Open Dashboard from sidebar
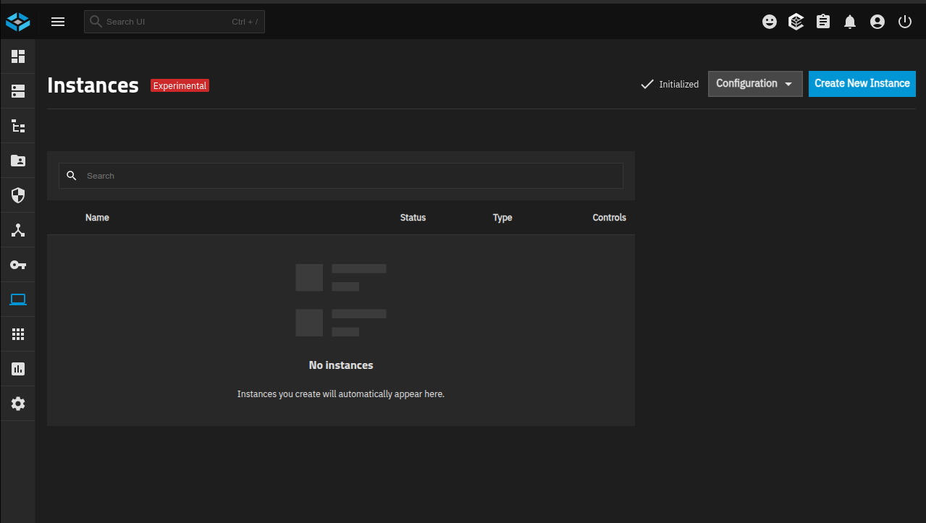 [x=18, y=56]
